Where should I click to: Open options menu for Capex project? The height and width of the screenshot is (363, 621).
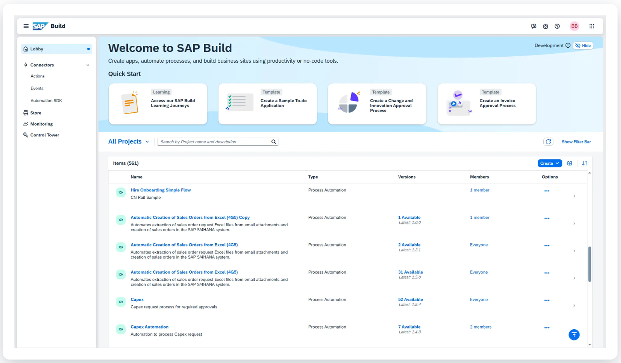click(x=546, y=300)
